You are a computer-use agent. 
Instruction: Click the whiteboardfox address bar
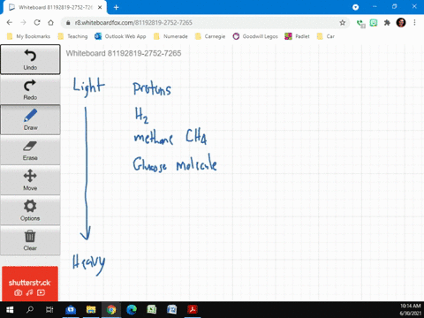click(x=203, y=23)
